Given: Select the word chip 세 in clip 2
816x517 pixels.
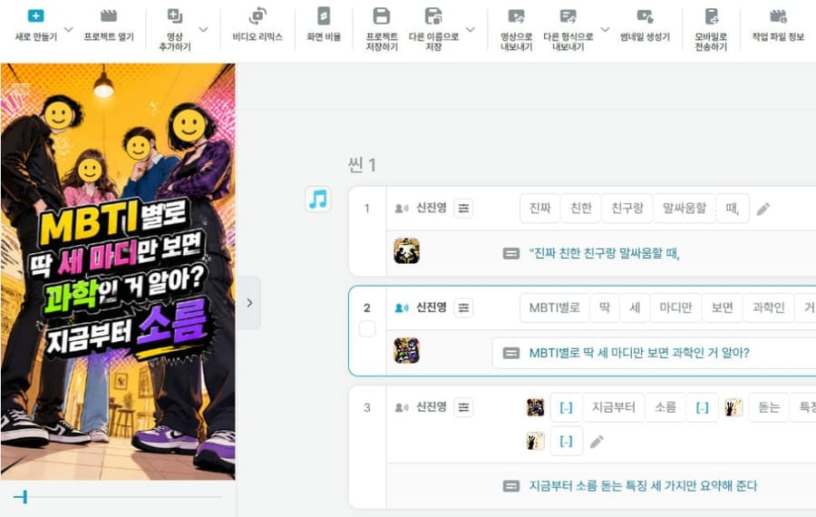Looking at the screenshot, I should tap(635, 307).
